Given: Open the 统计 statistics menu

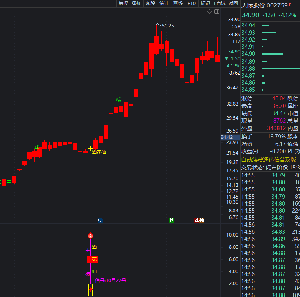Looking at the screenshot, I should click(164, 4).
